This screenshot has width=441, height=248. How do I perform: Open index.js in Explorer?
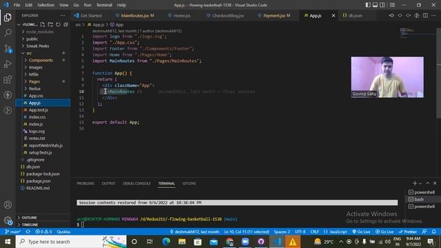[36, 124]
